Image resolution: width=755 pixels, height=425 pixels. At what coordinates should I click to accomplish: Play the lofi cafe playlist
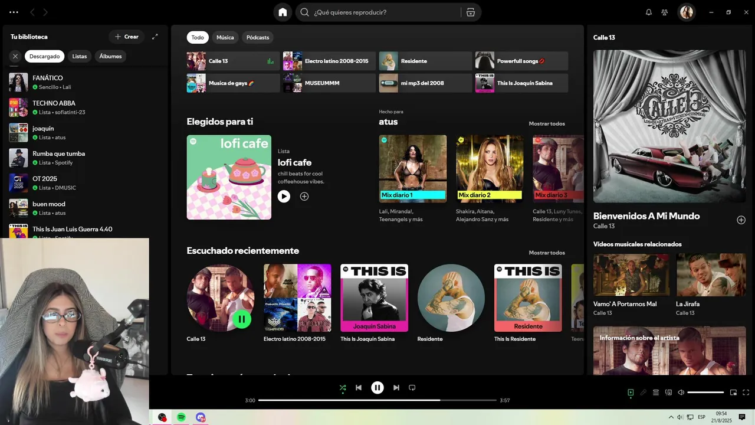(284, 197)
